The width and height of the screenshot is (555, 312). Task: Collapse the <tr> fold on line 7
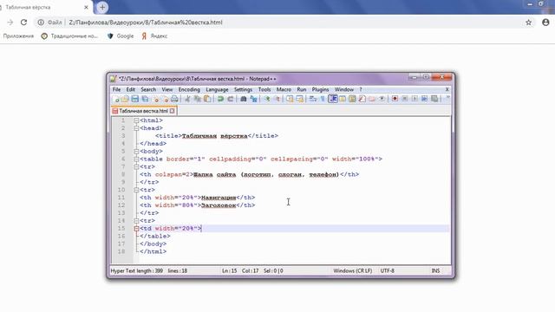136,167
